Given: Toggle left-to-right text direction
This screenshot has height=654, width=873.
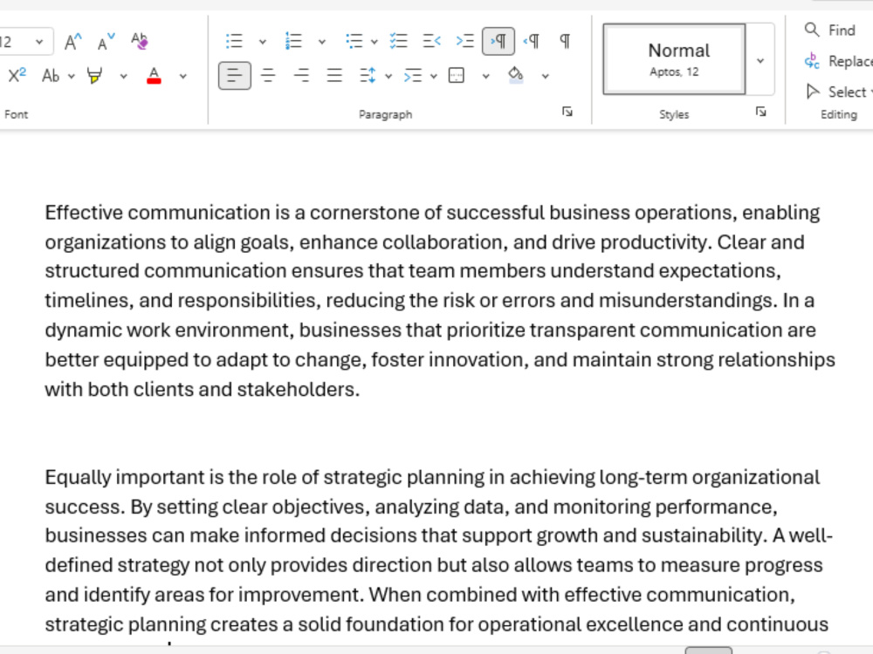Looking at the screenshot, I should (x=498, y=41).
